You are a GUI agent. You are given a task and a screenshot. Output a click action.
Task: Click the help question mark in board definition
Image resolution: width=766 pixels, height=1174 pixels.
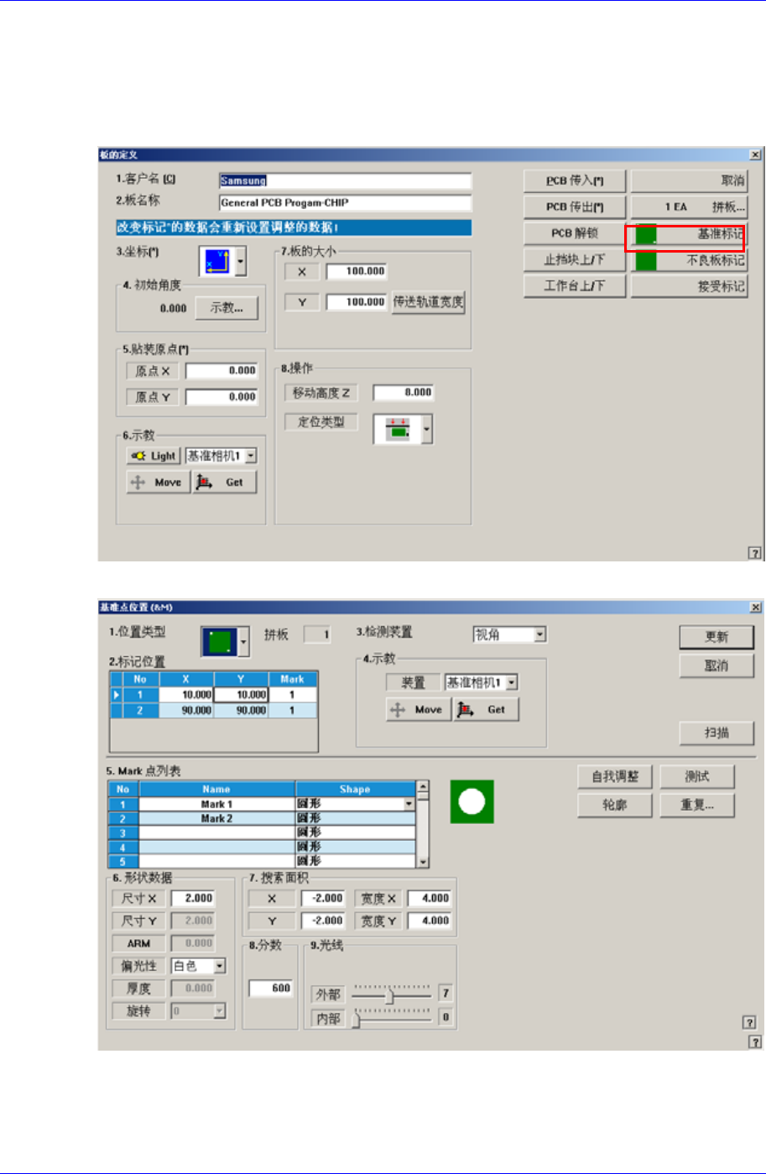754,553
